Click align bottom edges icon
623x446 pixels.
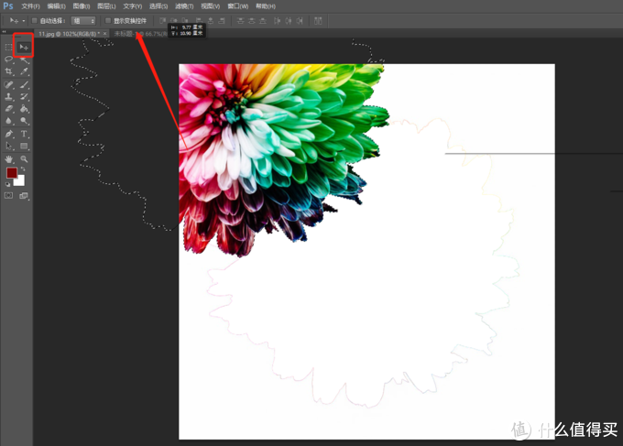pyautogui.click(x=185, y=21)
